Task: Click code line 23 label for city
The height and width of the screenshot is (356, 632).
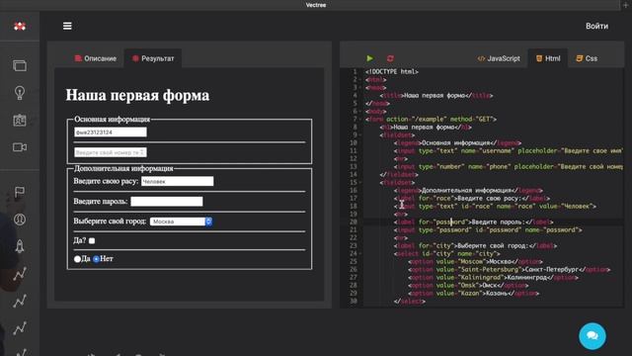Action: 476,246
